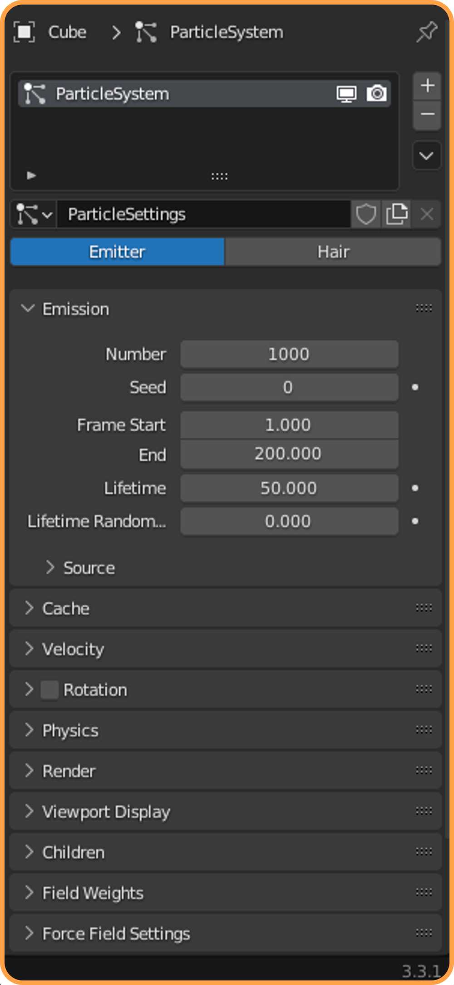Remove the selected particle system slot

coord(427,115)
